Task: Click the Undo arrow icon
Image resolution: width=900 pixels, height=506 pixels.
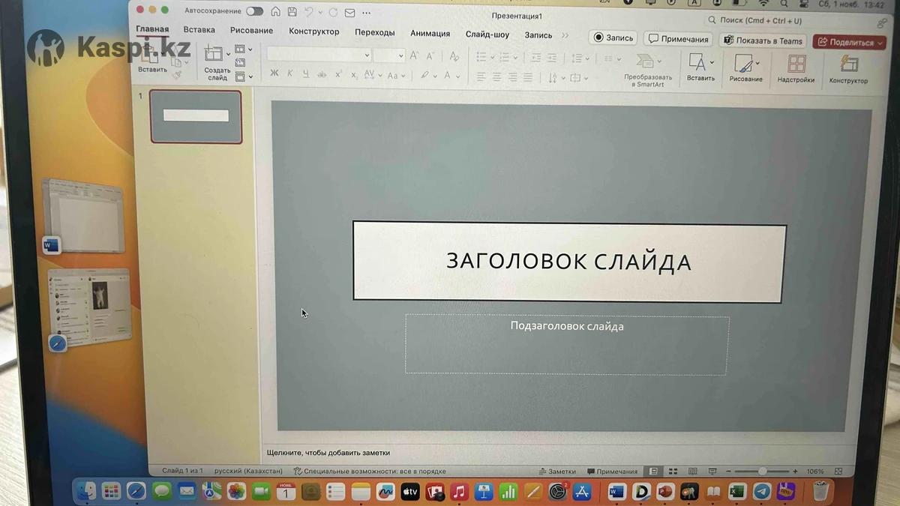Action: tap(308, 13)
